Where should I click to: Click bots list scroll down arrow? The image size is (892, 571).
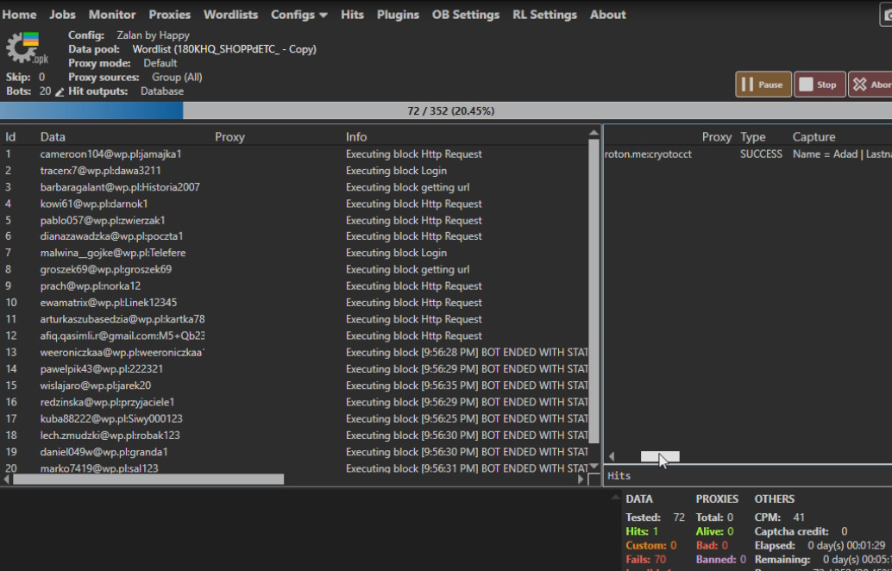[x=594, y=467]
